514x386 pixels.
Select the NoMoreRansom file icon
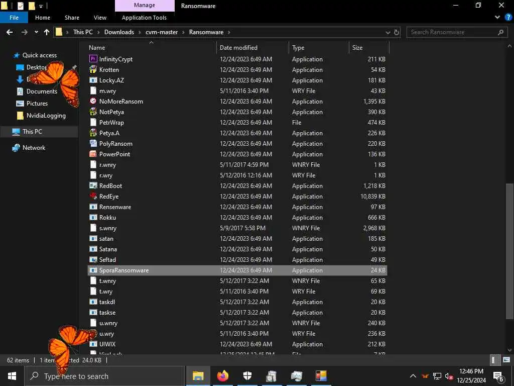pyautogui.click(x=93, y=101)
